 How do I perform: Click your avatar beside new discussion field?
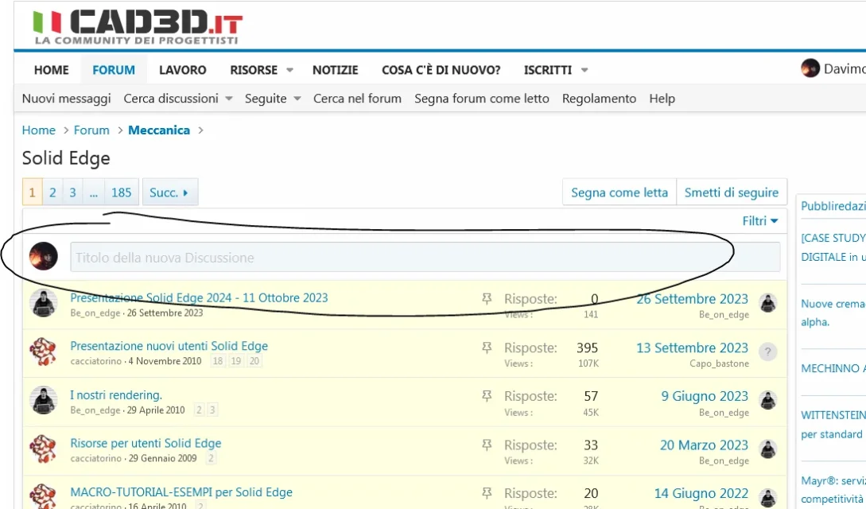click(43, 256)
